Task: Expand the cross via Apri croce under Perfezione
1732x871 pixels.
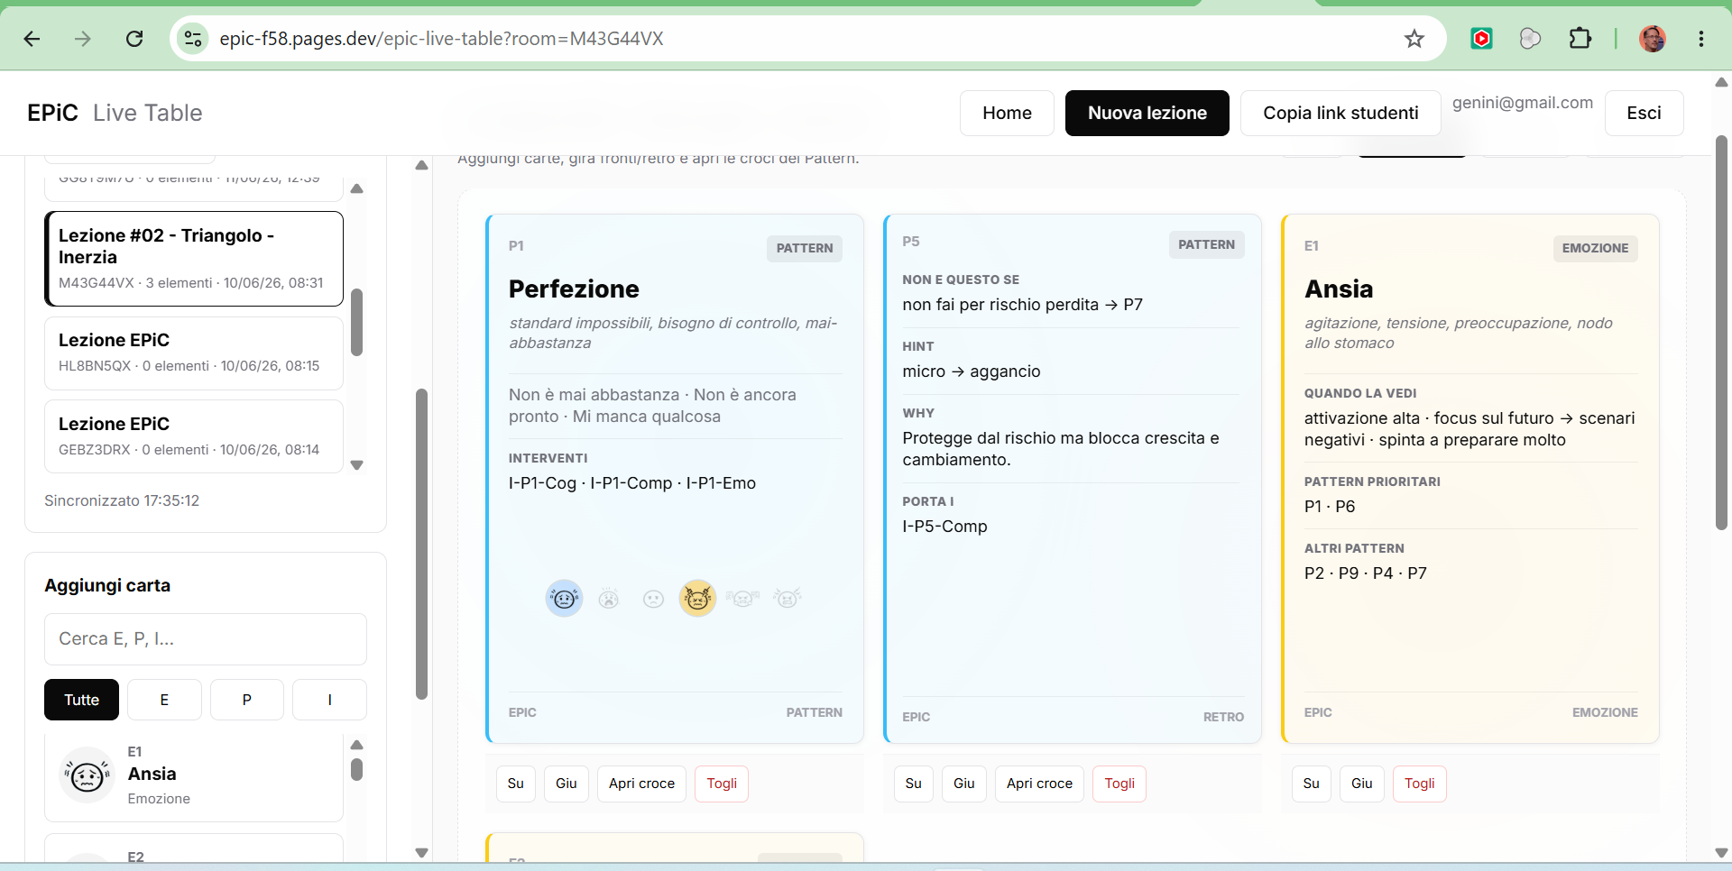Action: [x=641, y=784]
